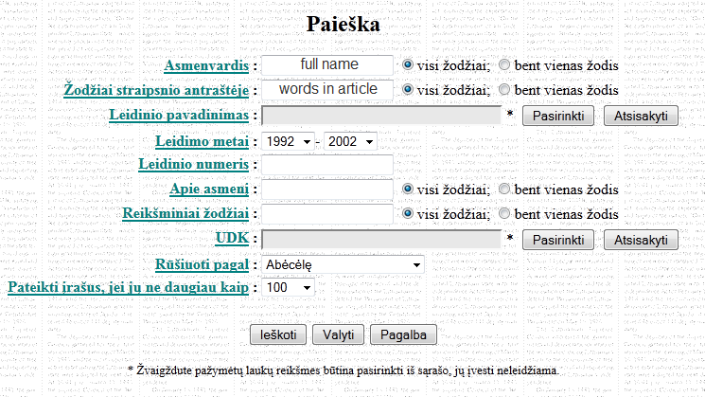705x397 pixels.
Task: Open help with the Pagalba button
Action: (403, 334)
